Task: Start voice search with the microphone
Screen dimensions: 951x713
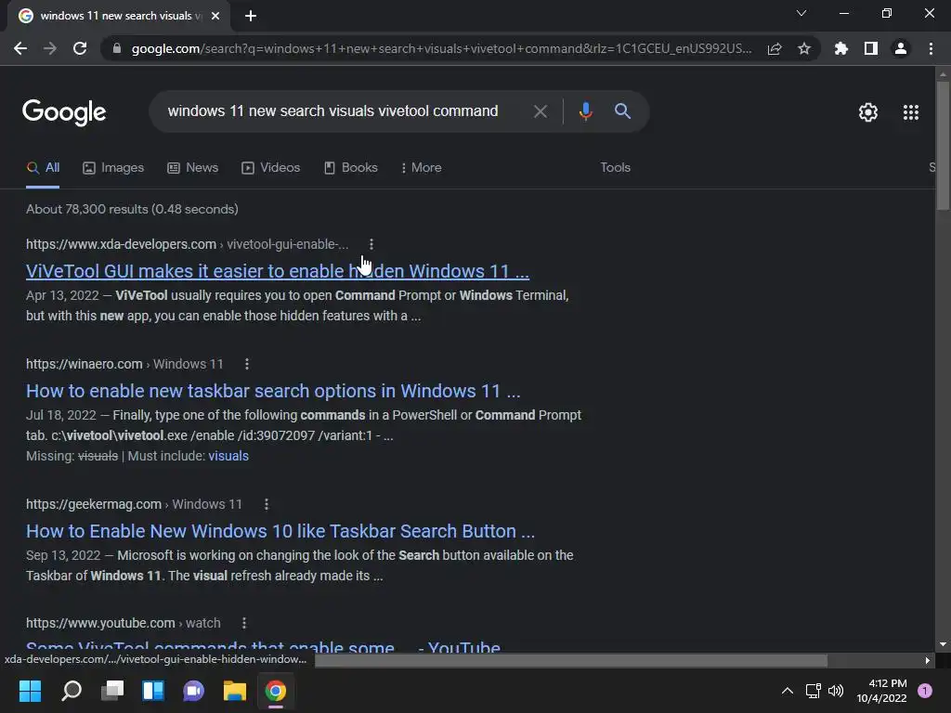Action: pos(585,111)
